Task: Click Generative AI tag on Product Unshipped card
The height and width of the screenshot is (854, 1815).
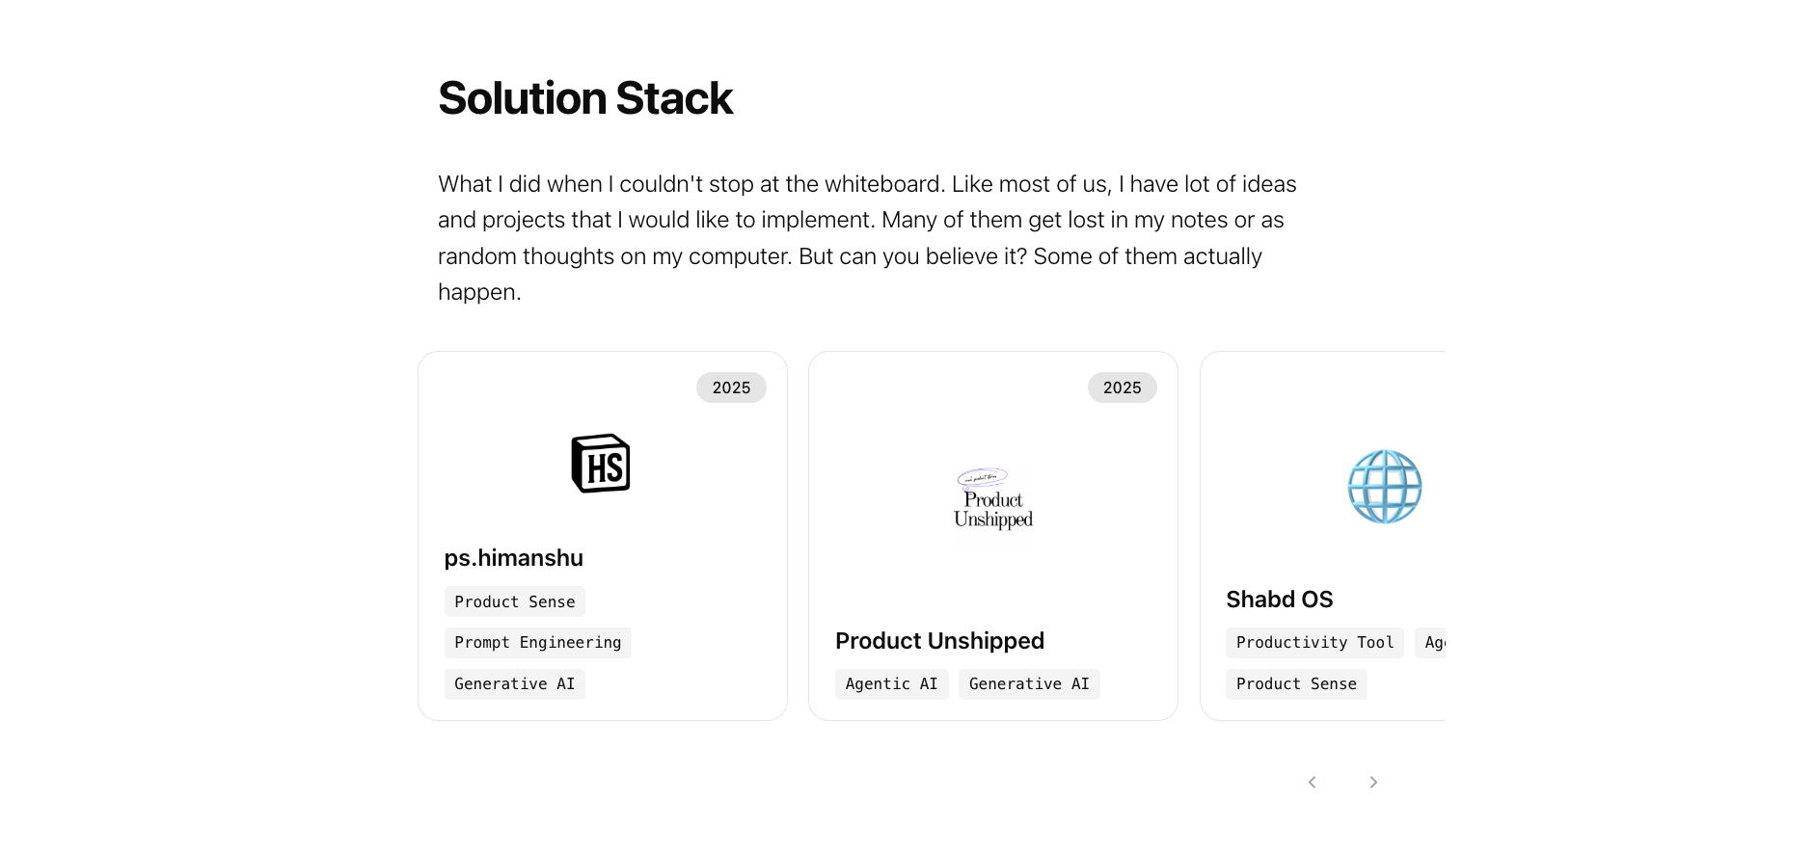Action: point(1028,684)
